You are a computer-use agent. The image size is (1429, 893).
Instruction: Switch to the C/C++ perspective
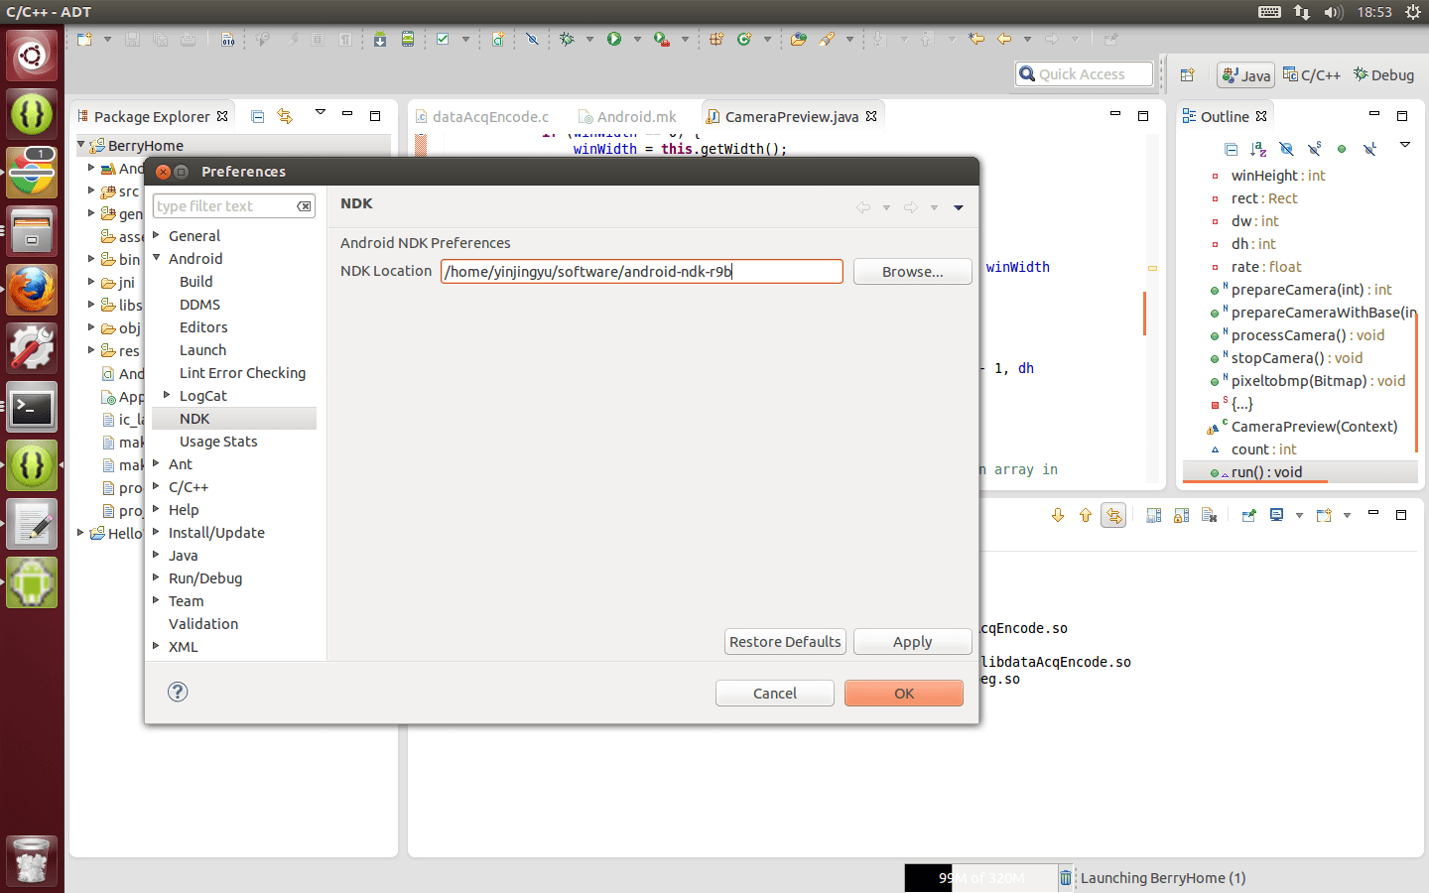pos(1311,73)
